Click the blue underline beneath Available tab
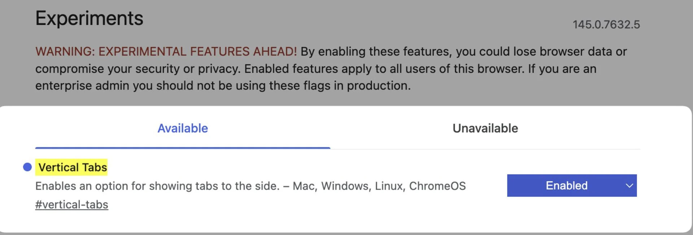Viewport: 693px width, 235px height. (x=183, y=148)
